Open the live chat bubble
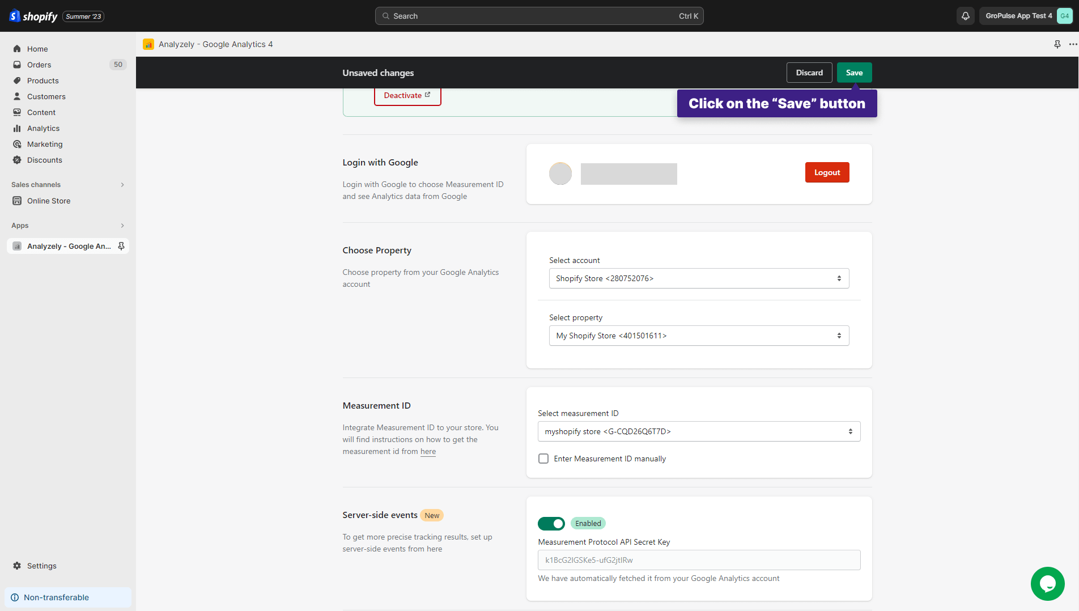 pyautogui.click(x=1047, y=583)
